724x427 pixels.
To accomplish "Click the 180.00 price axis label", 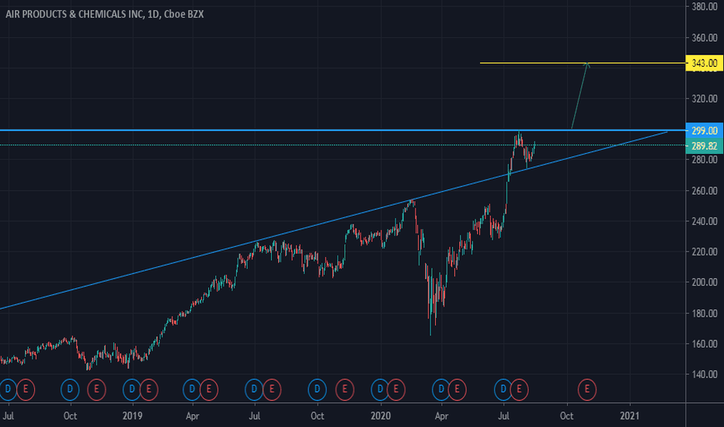I will [x=705, y=314].
